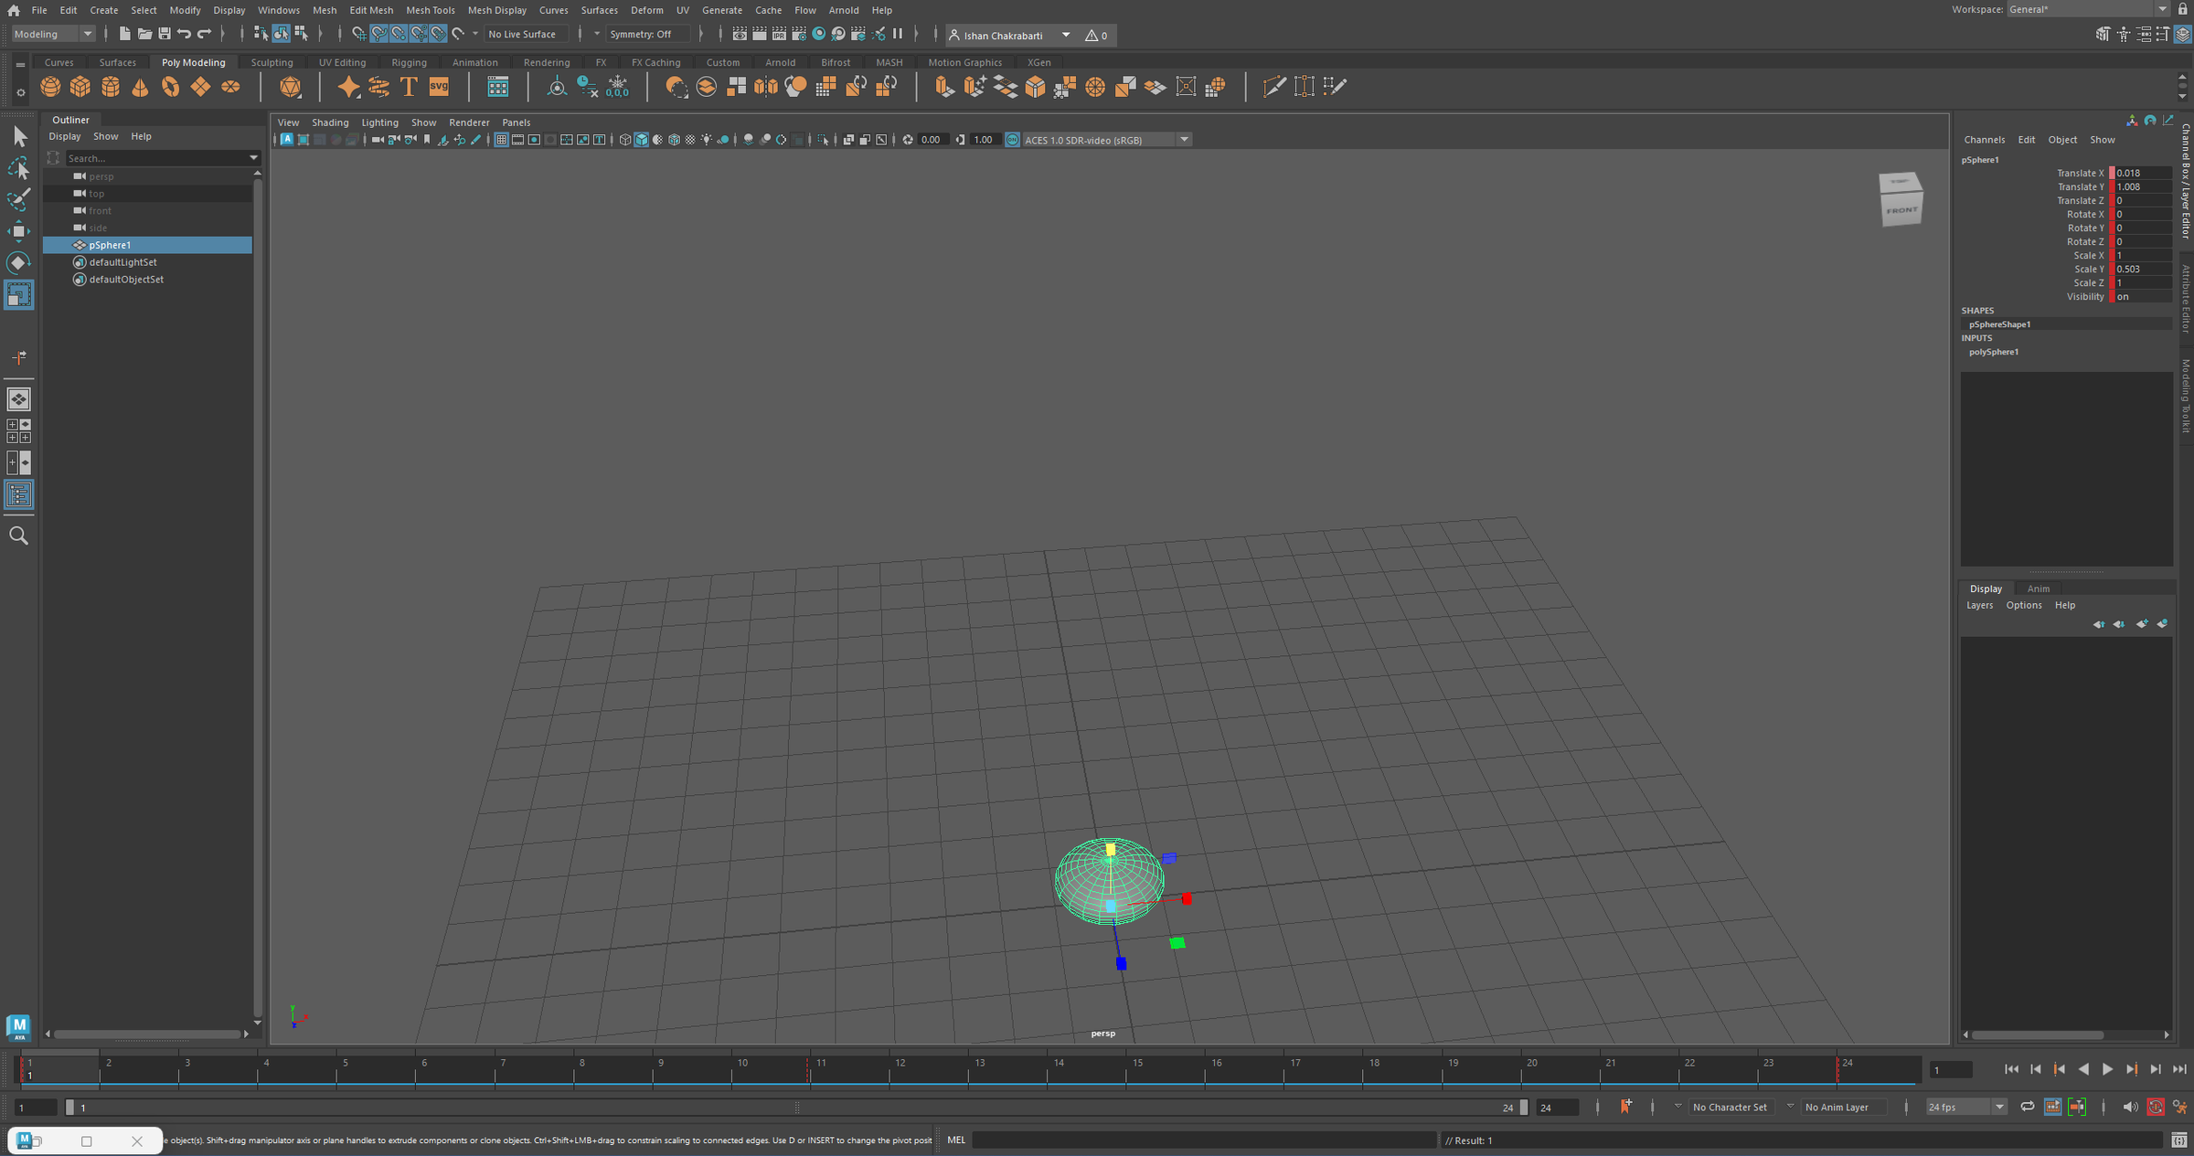Toggle Auto Keyframe button
The image size is (2194, 1156).
point(2155,1107)
